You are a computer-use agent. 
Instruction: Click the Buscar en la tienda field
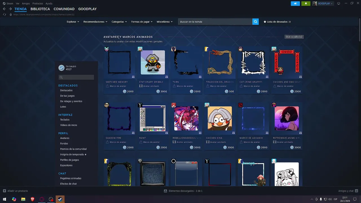point(215,22)
